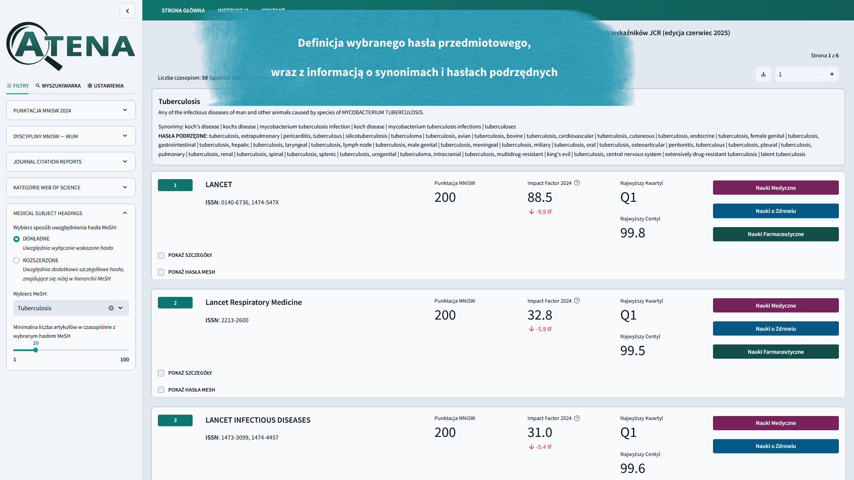Expand the PUNKTACJA MNISW 2024 filter
This screenshot has width=854, height=480.
(x=71, y=110)
